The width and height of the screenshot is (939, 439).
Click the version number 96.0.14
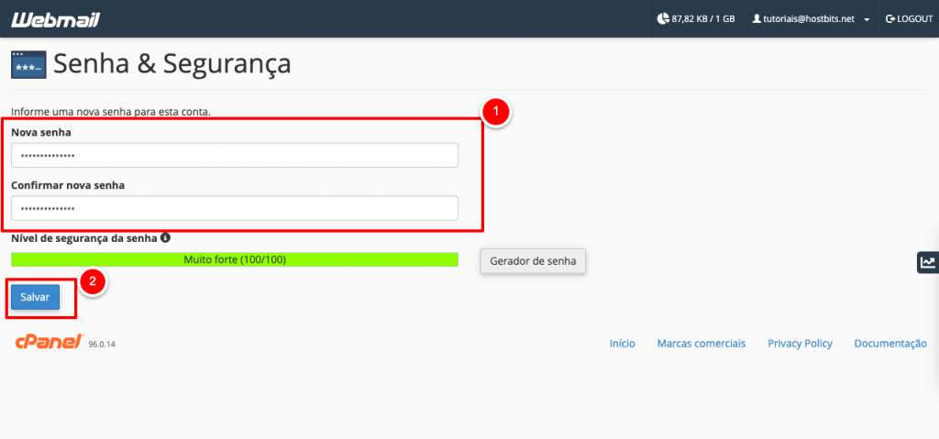click(x=102, y=345)
